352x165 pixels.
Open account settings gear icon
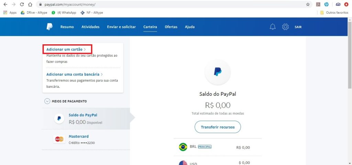coord(285,27)
